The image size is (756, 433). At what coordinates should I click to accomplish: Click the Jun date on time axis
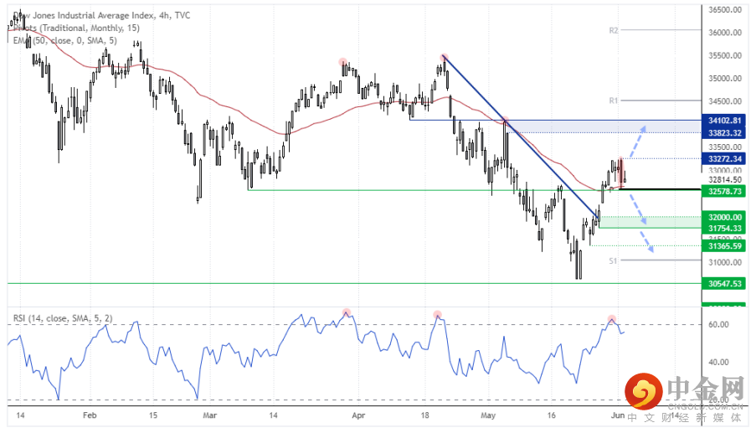[618, 415]
